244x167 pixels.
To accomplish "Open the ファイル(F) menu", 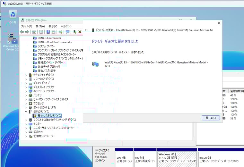I will point(26,26).
